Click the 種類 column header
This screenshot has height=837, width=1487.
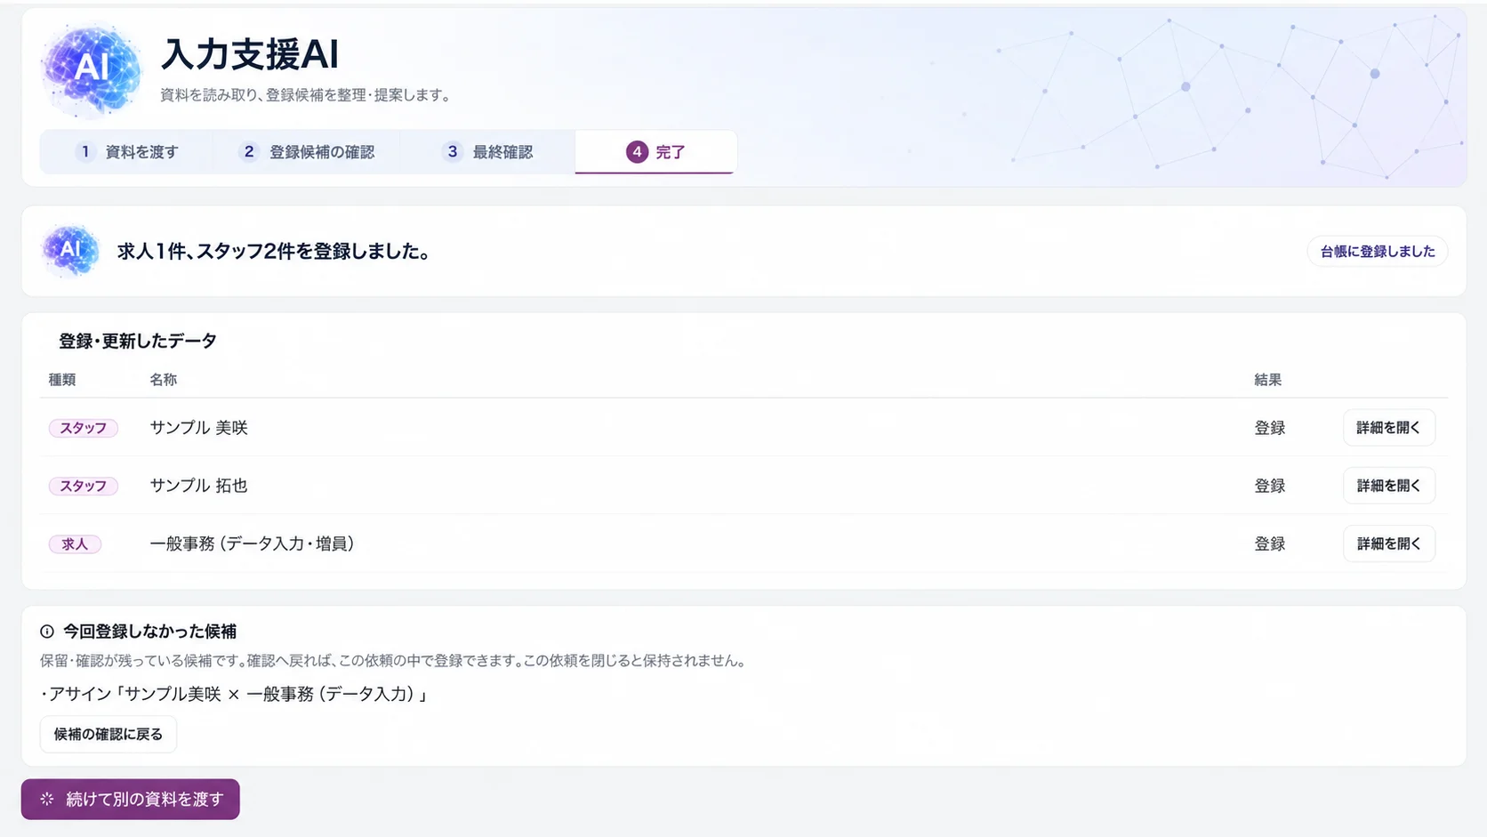pos(62,380)
